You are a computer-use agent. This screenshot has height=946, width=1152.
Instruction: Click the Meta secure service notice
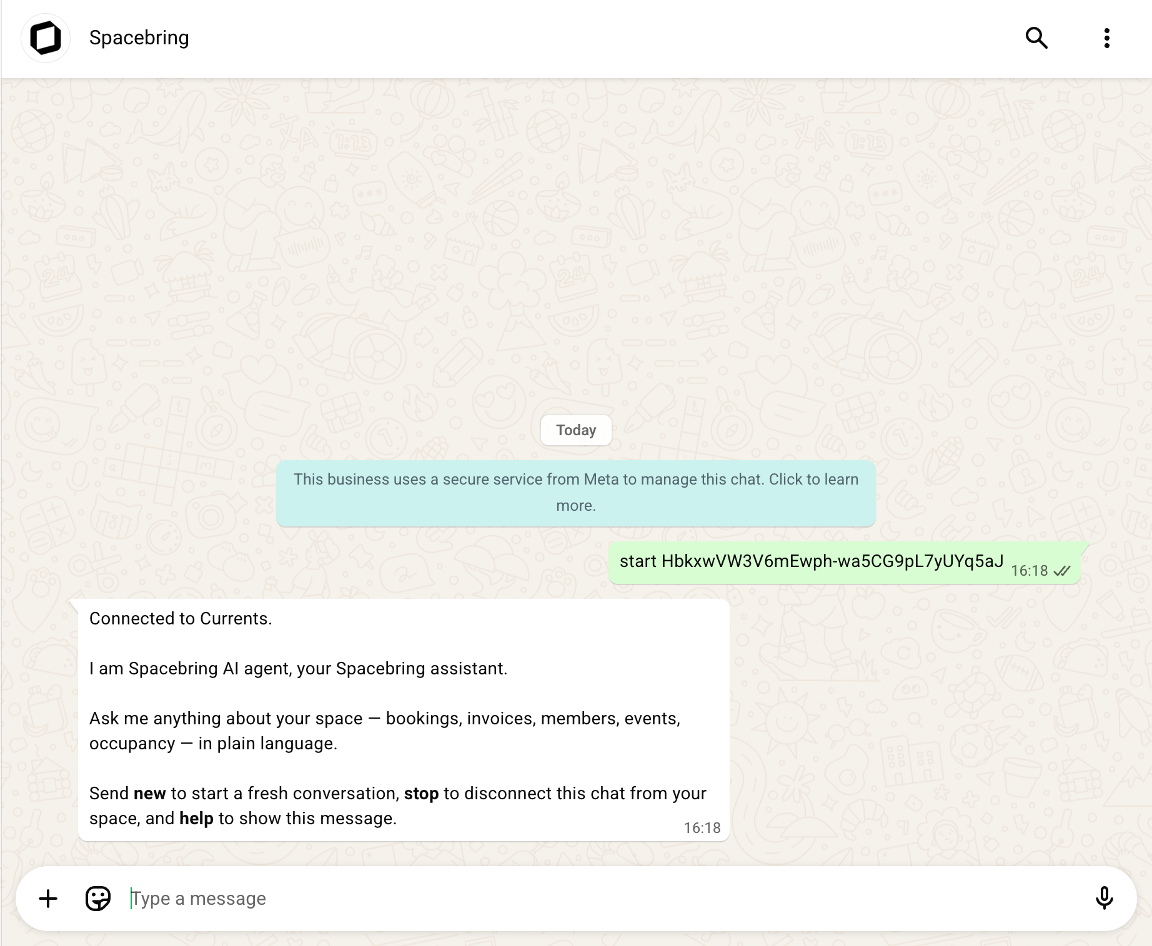click(576, 493)
